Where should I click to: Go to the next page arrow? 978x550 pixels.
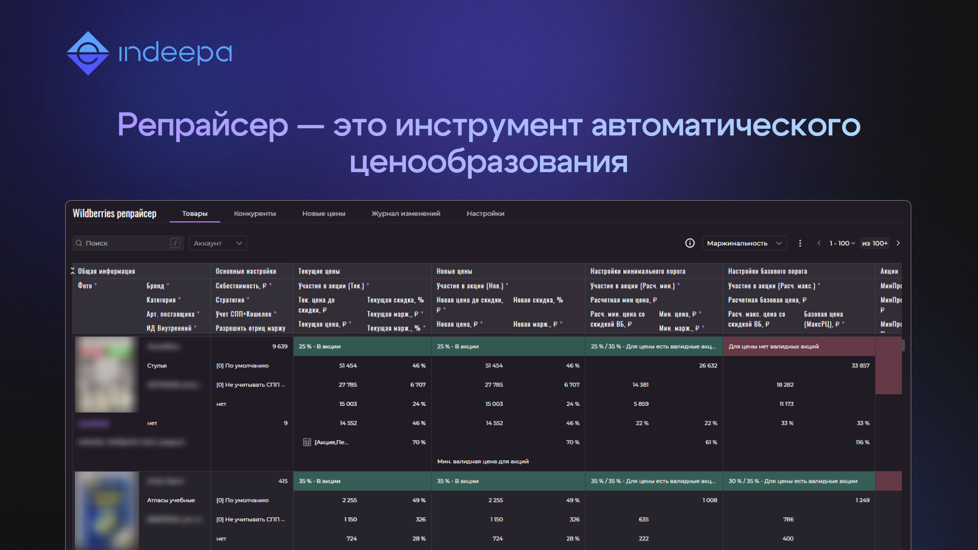(x=898, y=243)
